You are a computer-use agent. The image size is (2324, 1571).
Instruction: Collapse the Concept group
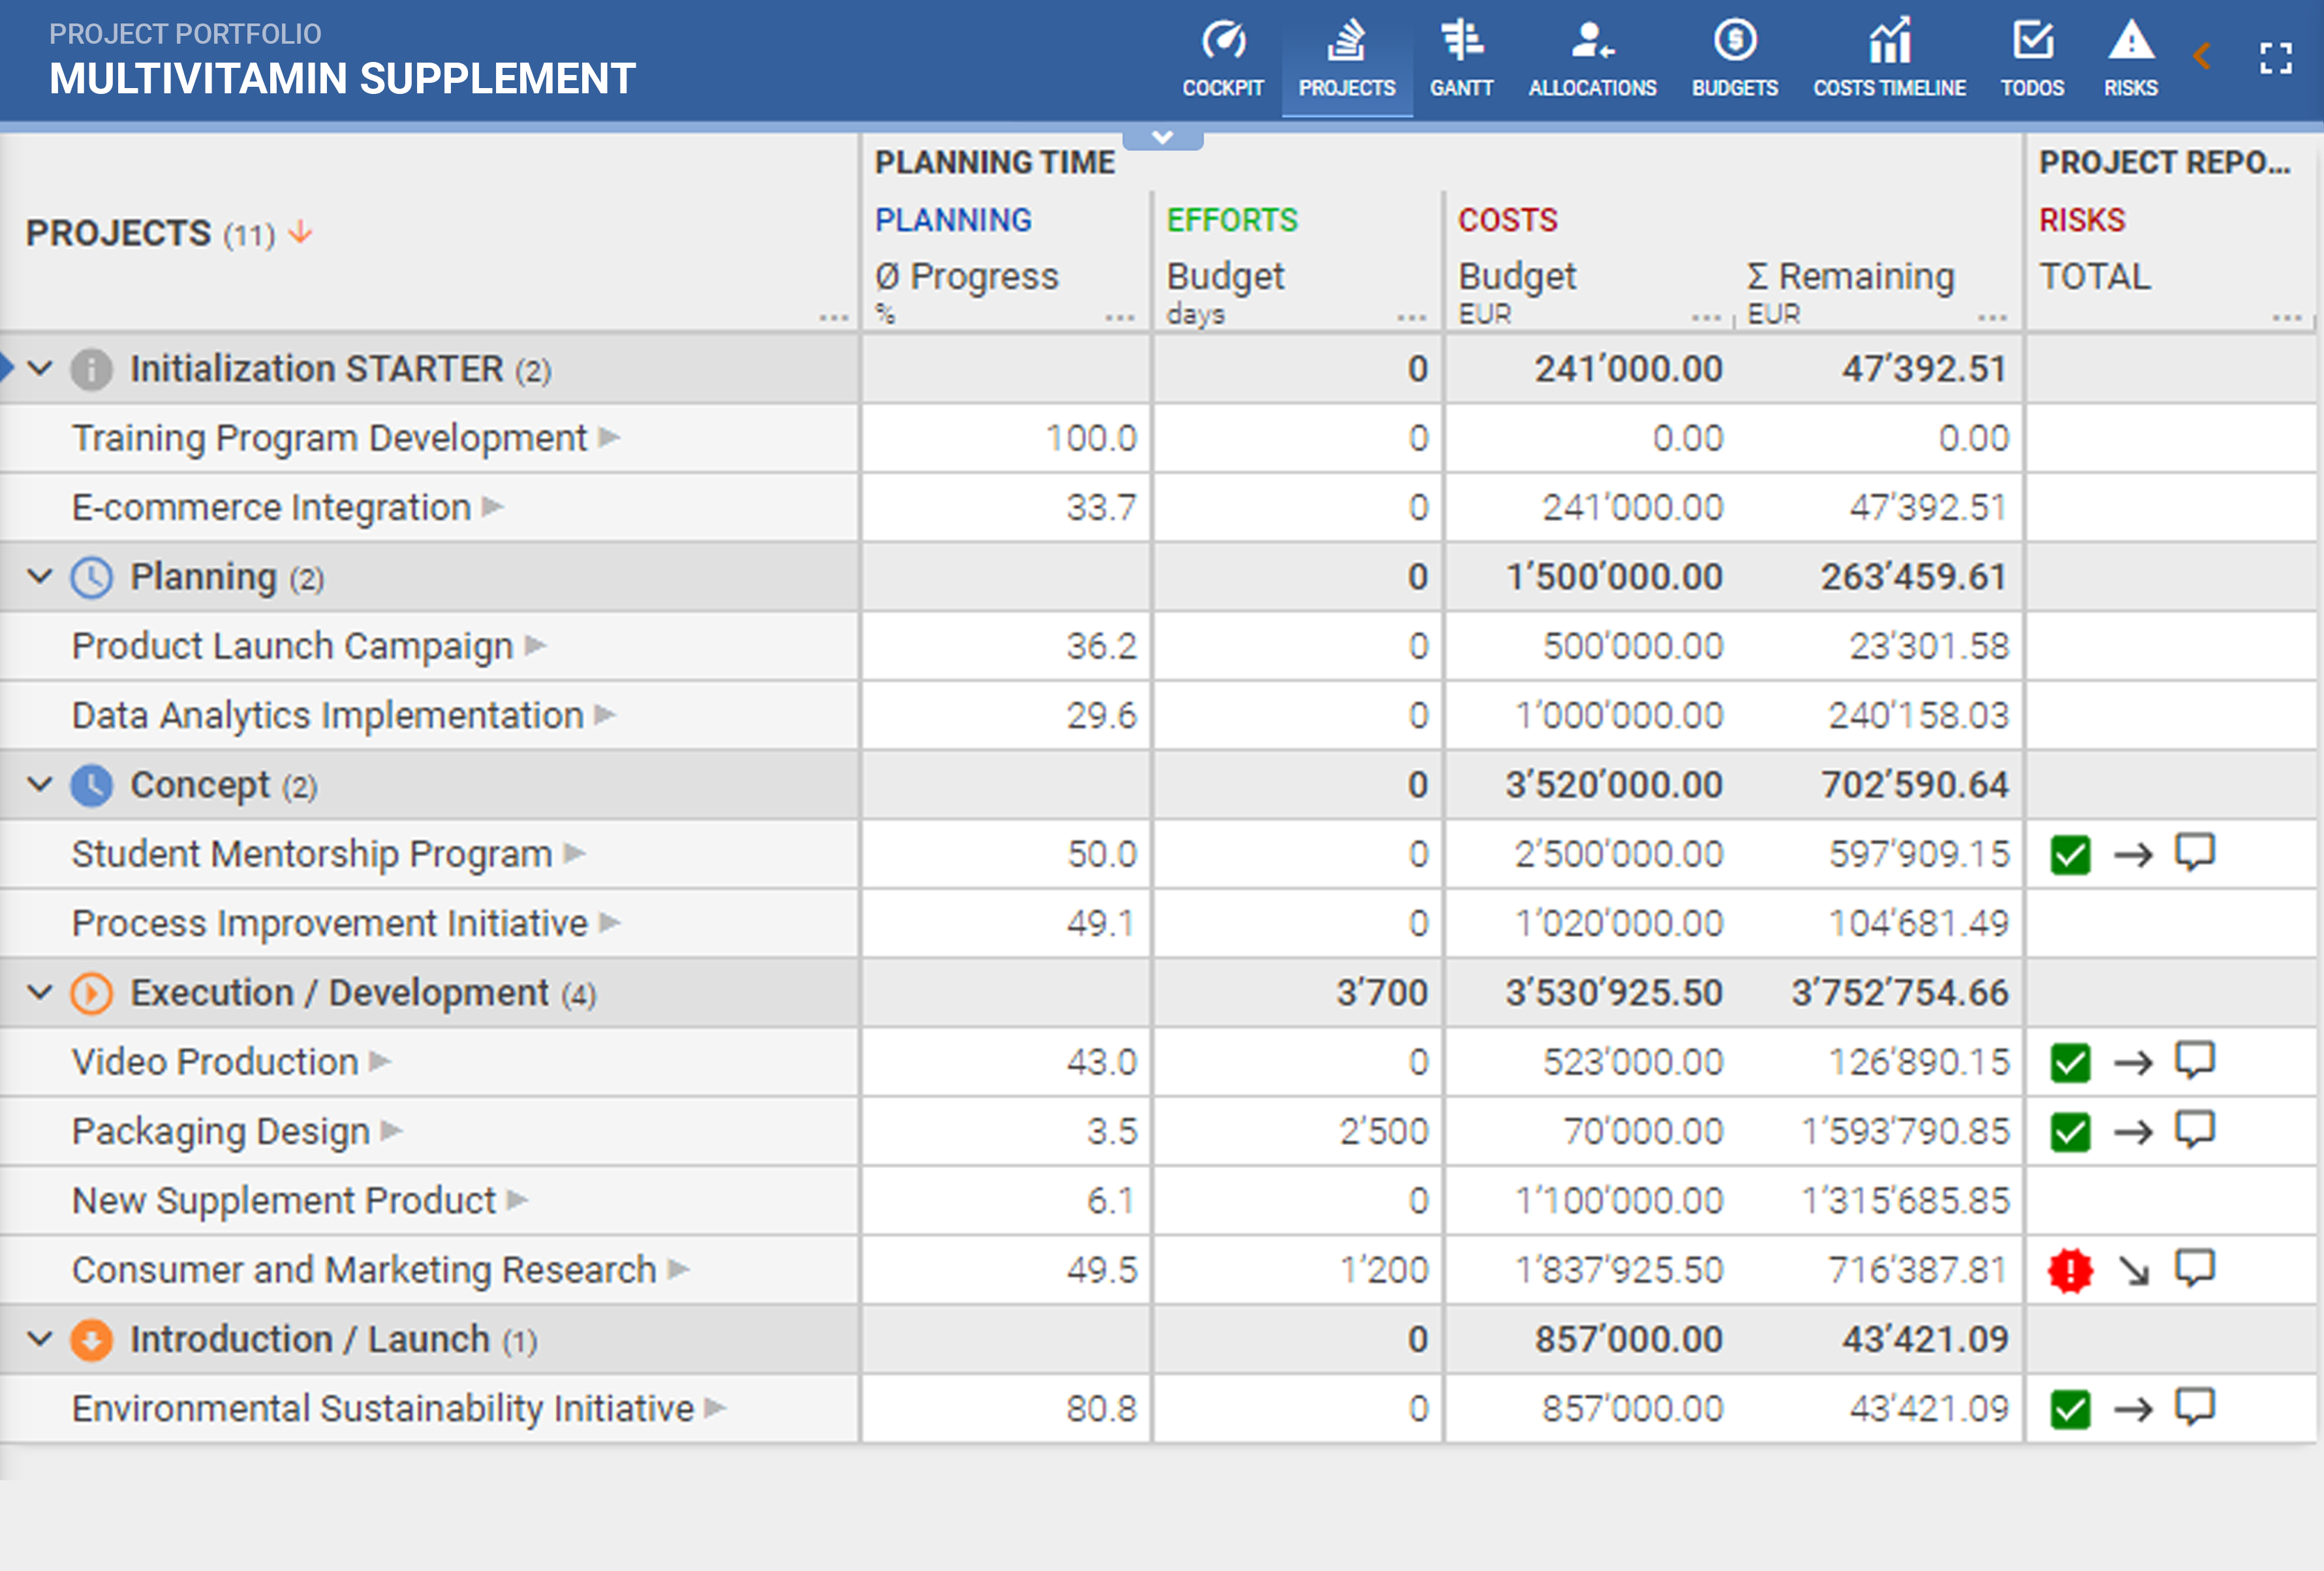tap(40, 784)
